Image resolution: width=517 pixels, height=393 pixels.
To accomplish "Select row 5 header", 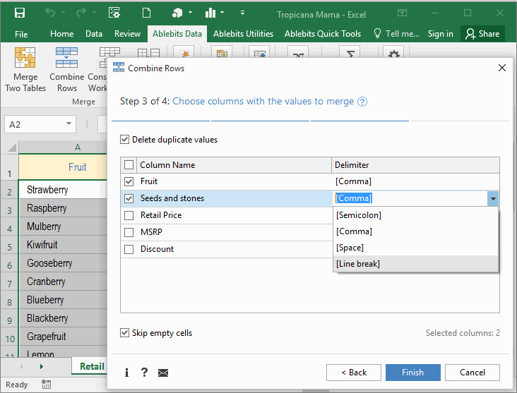I will point(10,245).
